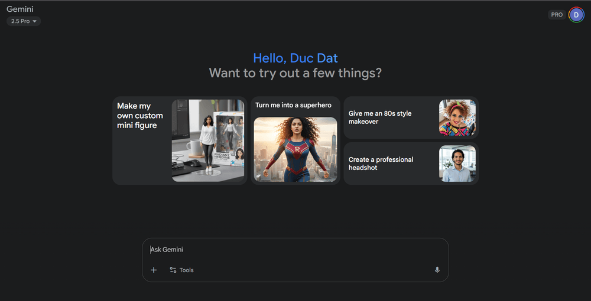591x301 pixels.
Task: Click the PRO badge
Action: pos(557,15)
